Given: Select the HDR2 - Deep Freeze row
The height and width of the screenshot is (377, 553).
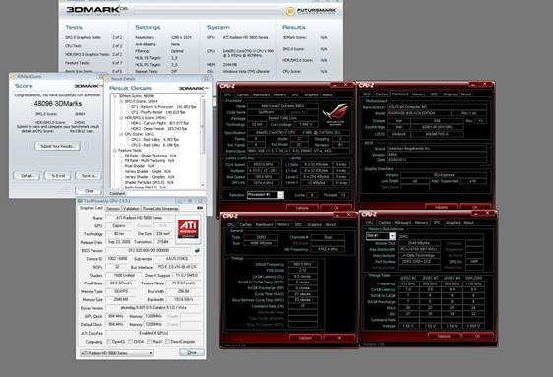Looking at the screenshot, I should point(158,129).
